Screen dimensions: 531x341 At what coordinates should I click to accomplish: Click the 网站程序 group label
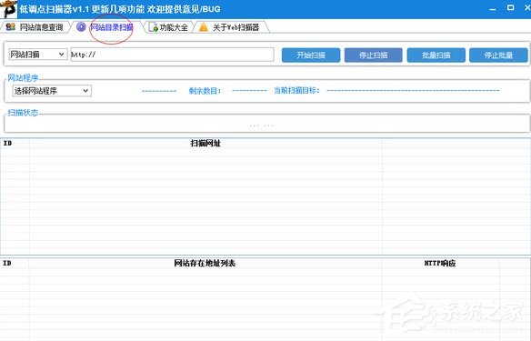click(23, 78)
